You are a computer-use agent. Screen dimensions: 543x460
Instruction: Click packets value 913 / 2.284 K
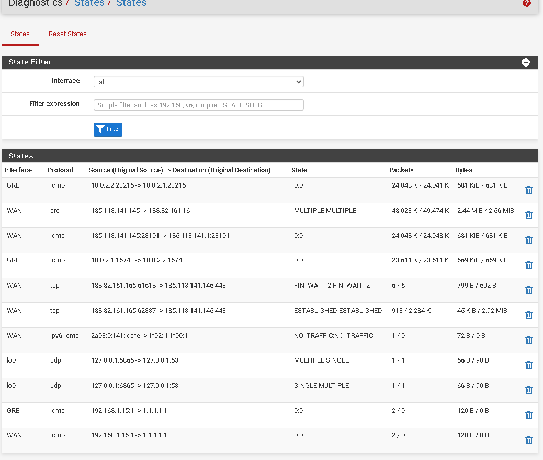pyautogui.click(x=411, y=311)
